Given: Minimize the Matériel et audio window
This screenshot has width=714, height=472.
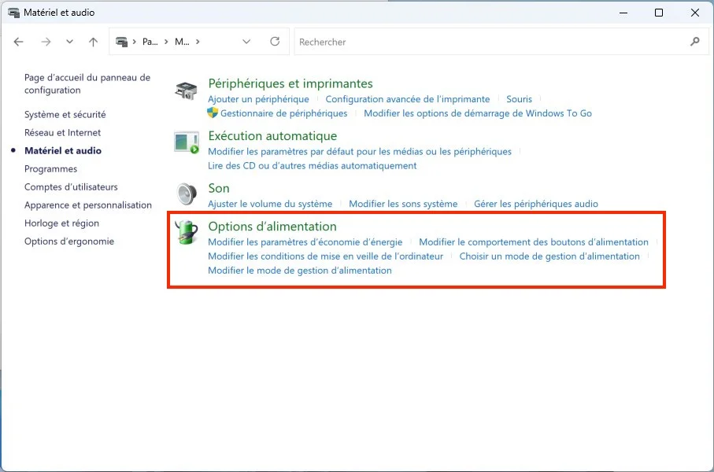Looking at the screenshot, I should [x=623, y=13].
